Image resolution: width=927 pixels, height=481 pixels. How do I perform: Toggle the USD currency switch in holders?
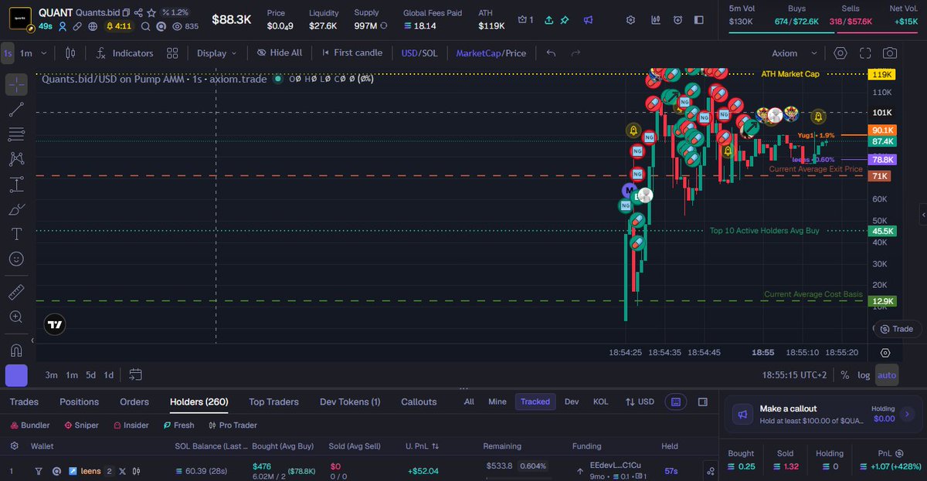640,401
